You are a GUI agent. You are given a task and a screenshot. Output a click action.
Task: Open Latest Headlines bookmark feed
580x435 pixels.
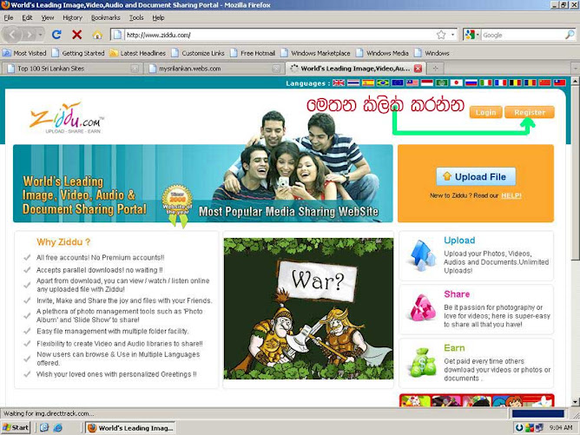coord(137,53)
